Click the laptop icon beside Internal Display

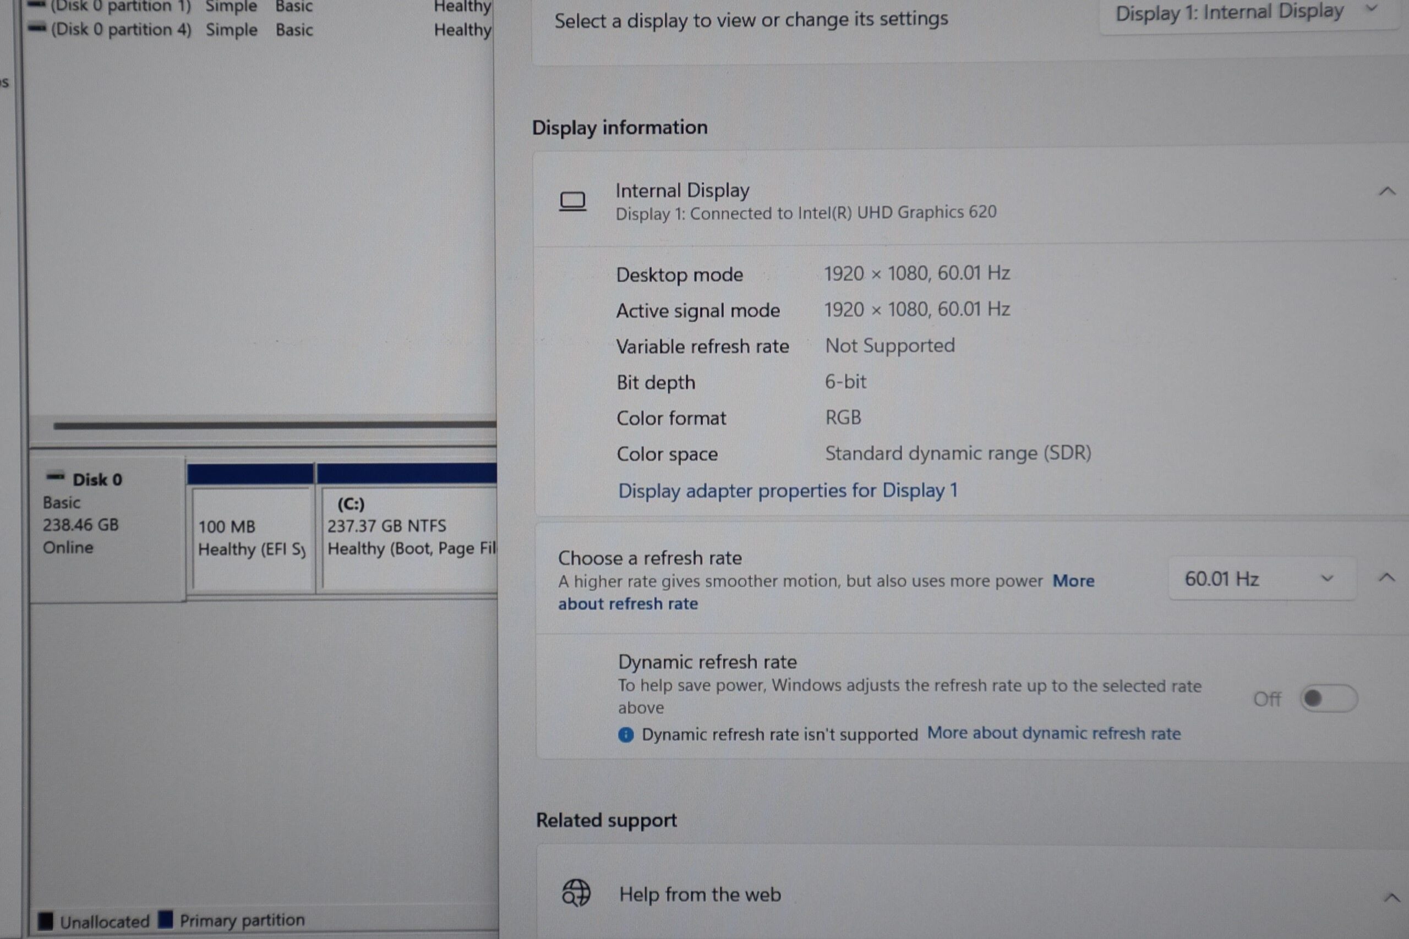pyautogui.click(x=572, y=201)
